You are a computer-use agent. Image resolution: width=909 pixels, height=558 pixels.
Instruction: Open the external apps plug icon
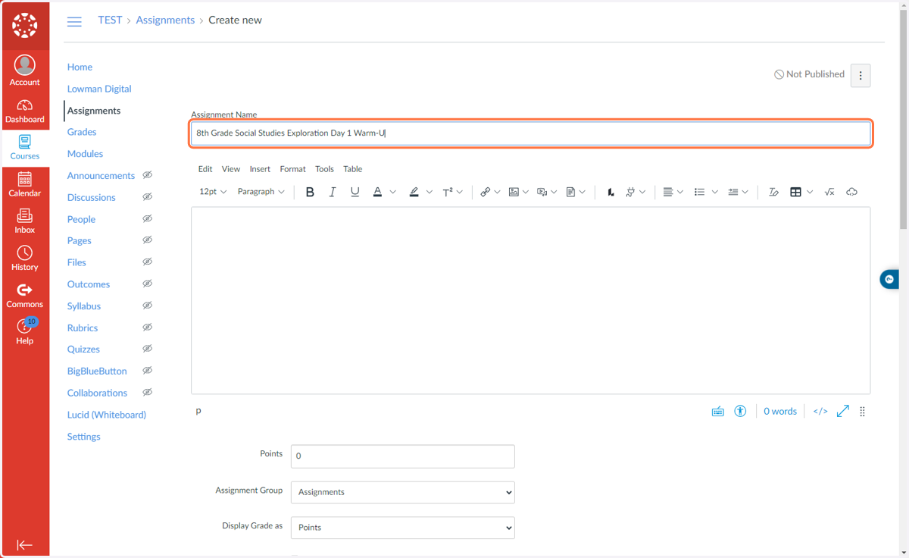[x=630, y=192]
